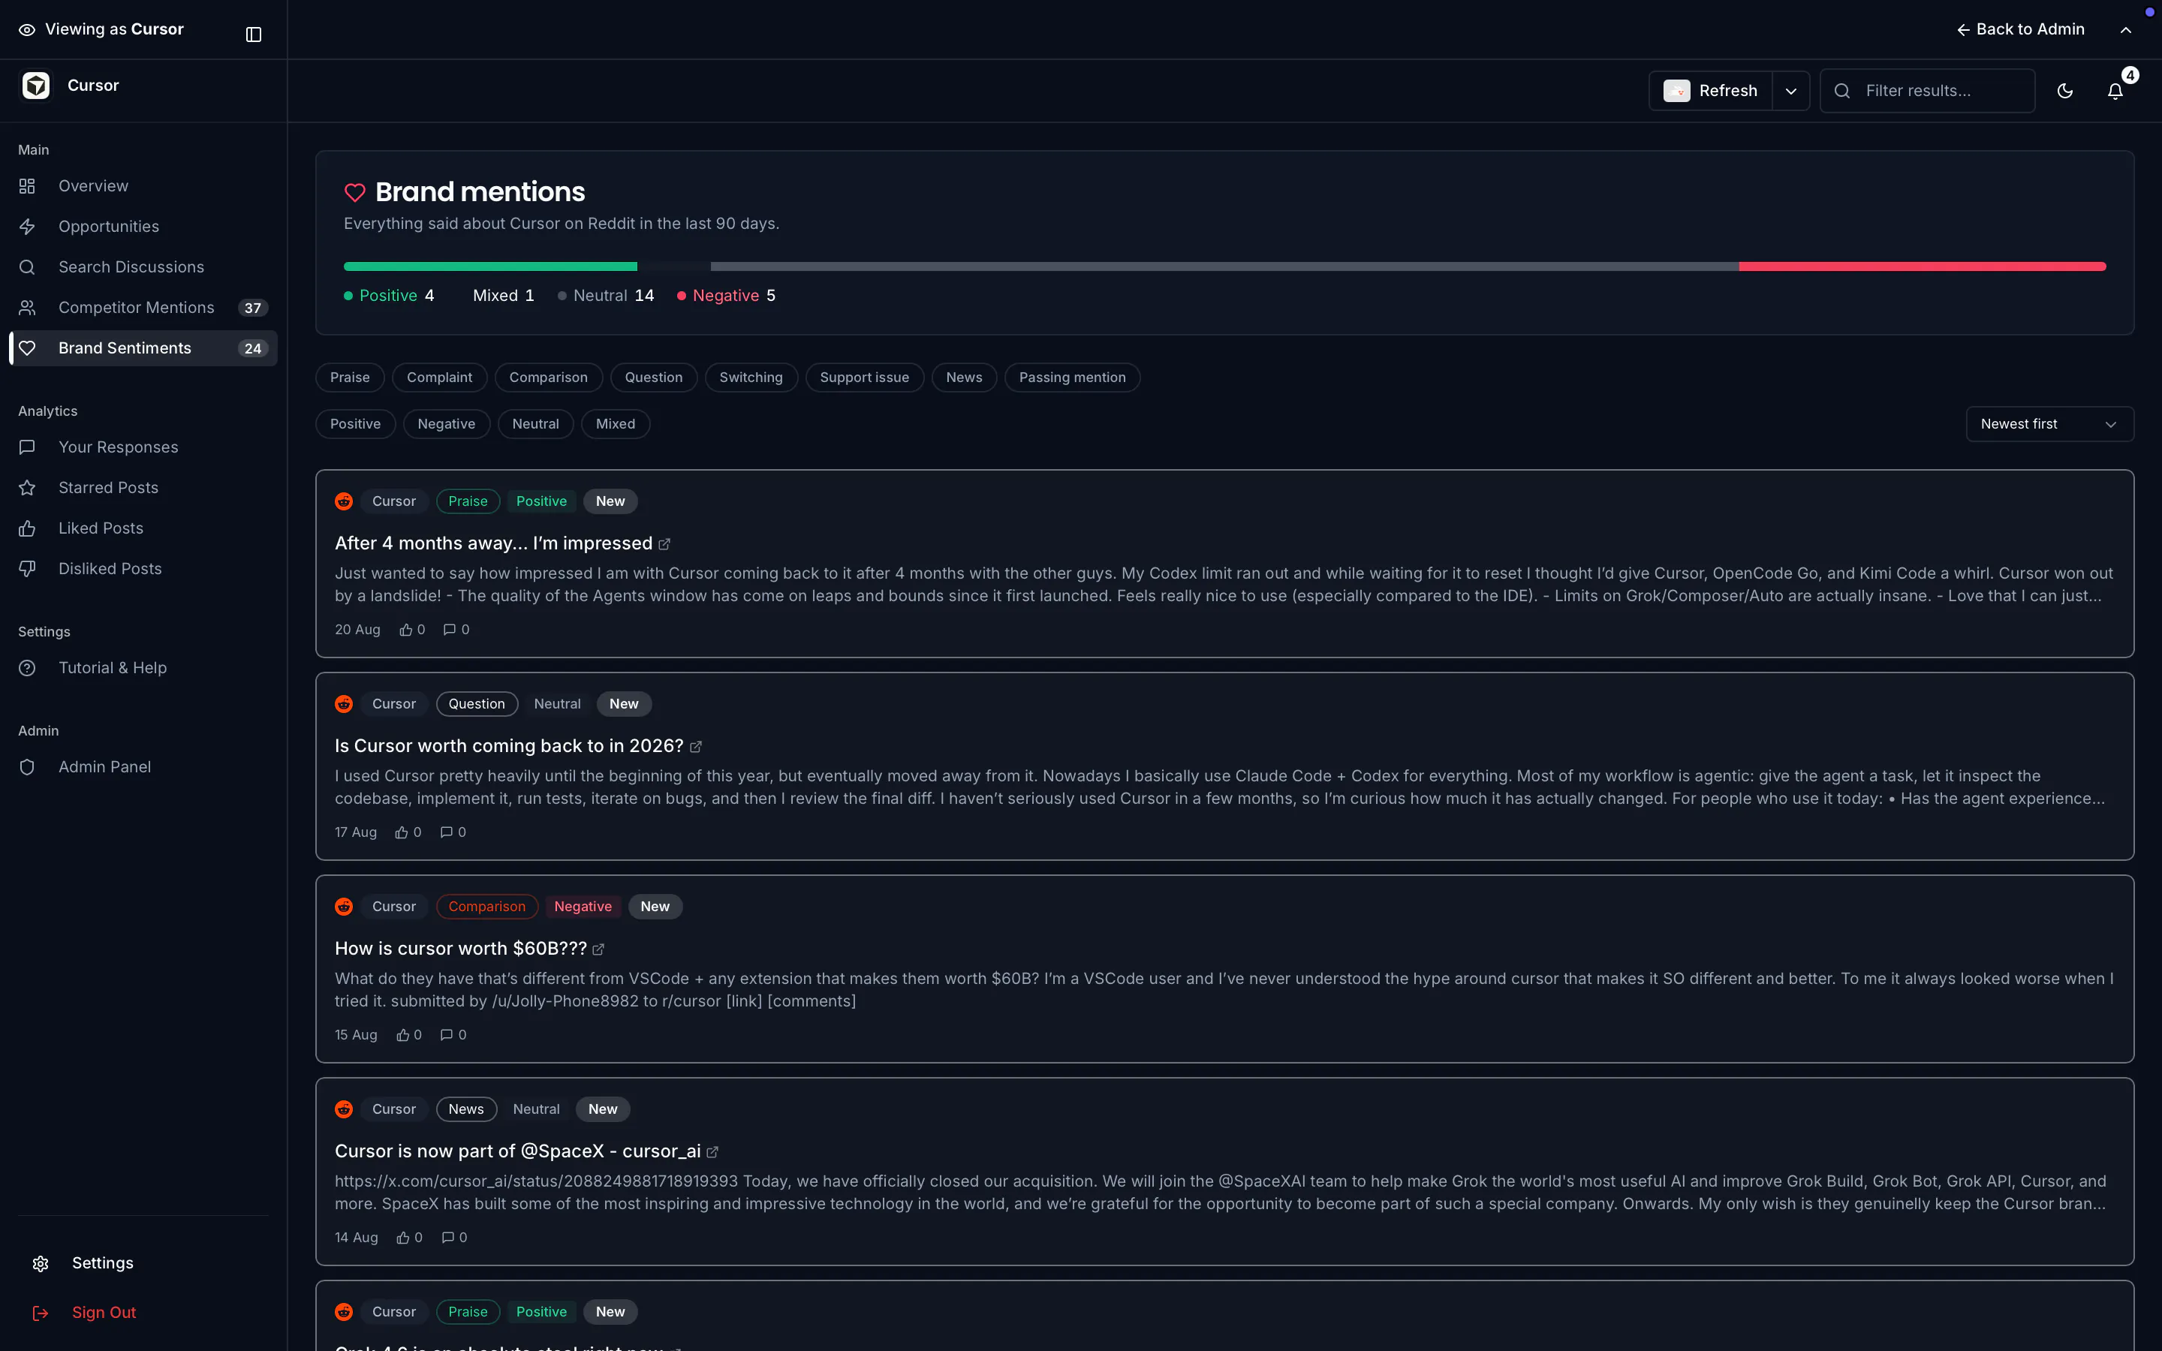Viewport: 2162px width, 1351px height.
Task: Filter by the Positive sentiment chip
Action: 356,423
